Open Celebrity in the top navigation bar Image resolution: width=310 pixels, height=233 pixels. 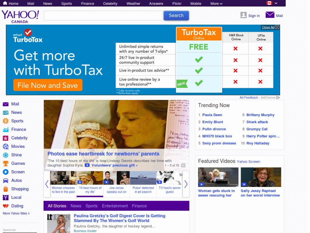[x=110, y=4]
